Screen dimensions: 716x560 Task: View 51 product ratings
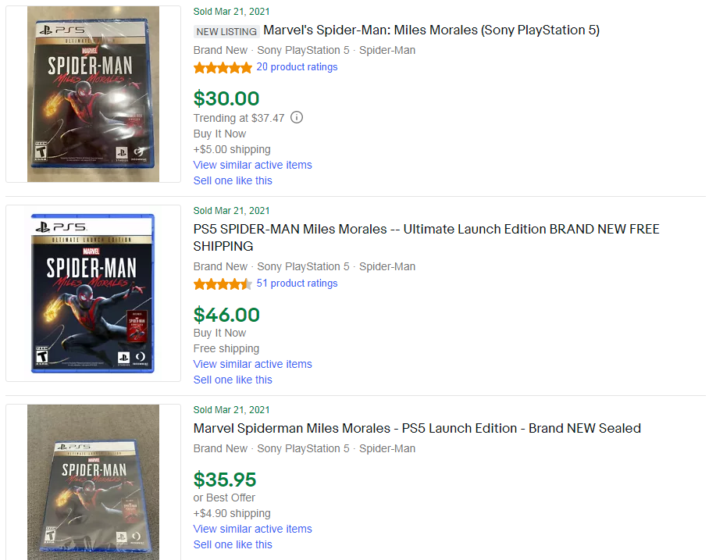coord(297,284)
